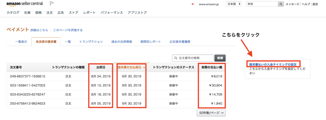The height and width of the screenshot is (120, 326).
Task: Open the 注文 menu
Action: [50, 13]
